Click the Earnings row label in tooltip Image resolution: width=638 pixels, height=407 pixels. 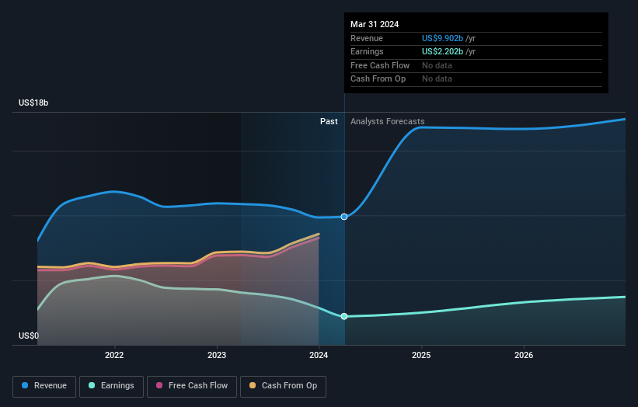pyautogui.click(x=367, y=51)
